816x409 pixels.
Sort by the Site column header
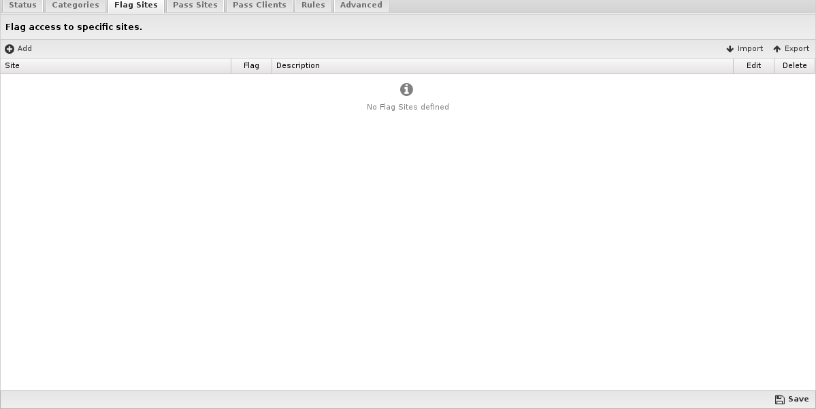pos(116,65)
